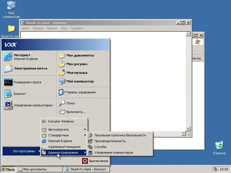Open the Выполнить... dialog
231x173 pixels.
coord(84,112)
